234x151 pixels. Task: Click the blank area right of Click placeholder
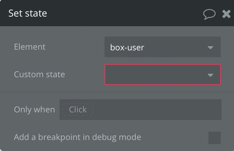tap(157, 110)
